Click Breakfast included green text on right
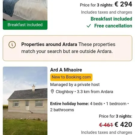Image resolution: width=135 pixels, height=135 pixels. pyautogui.click(x=111, y=19)
